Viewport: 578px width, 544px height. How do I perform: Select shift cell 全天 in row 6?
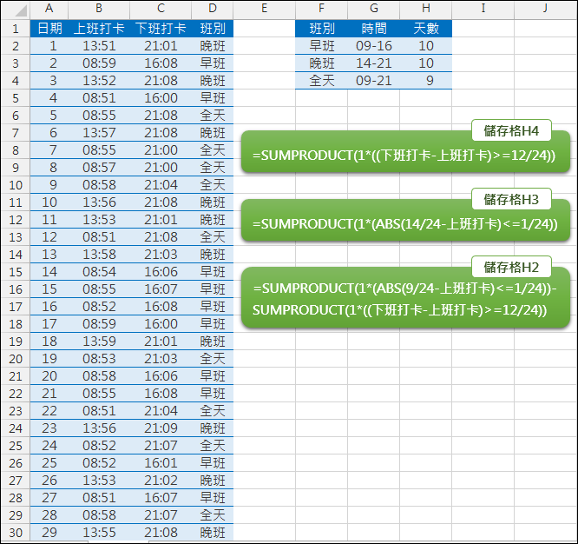pos(213,116)
